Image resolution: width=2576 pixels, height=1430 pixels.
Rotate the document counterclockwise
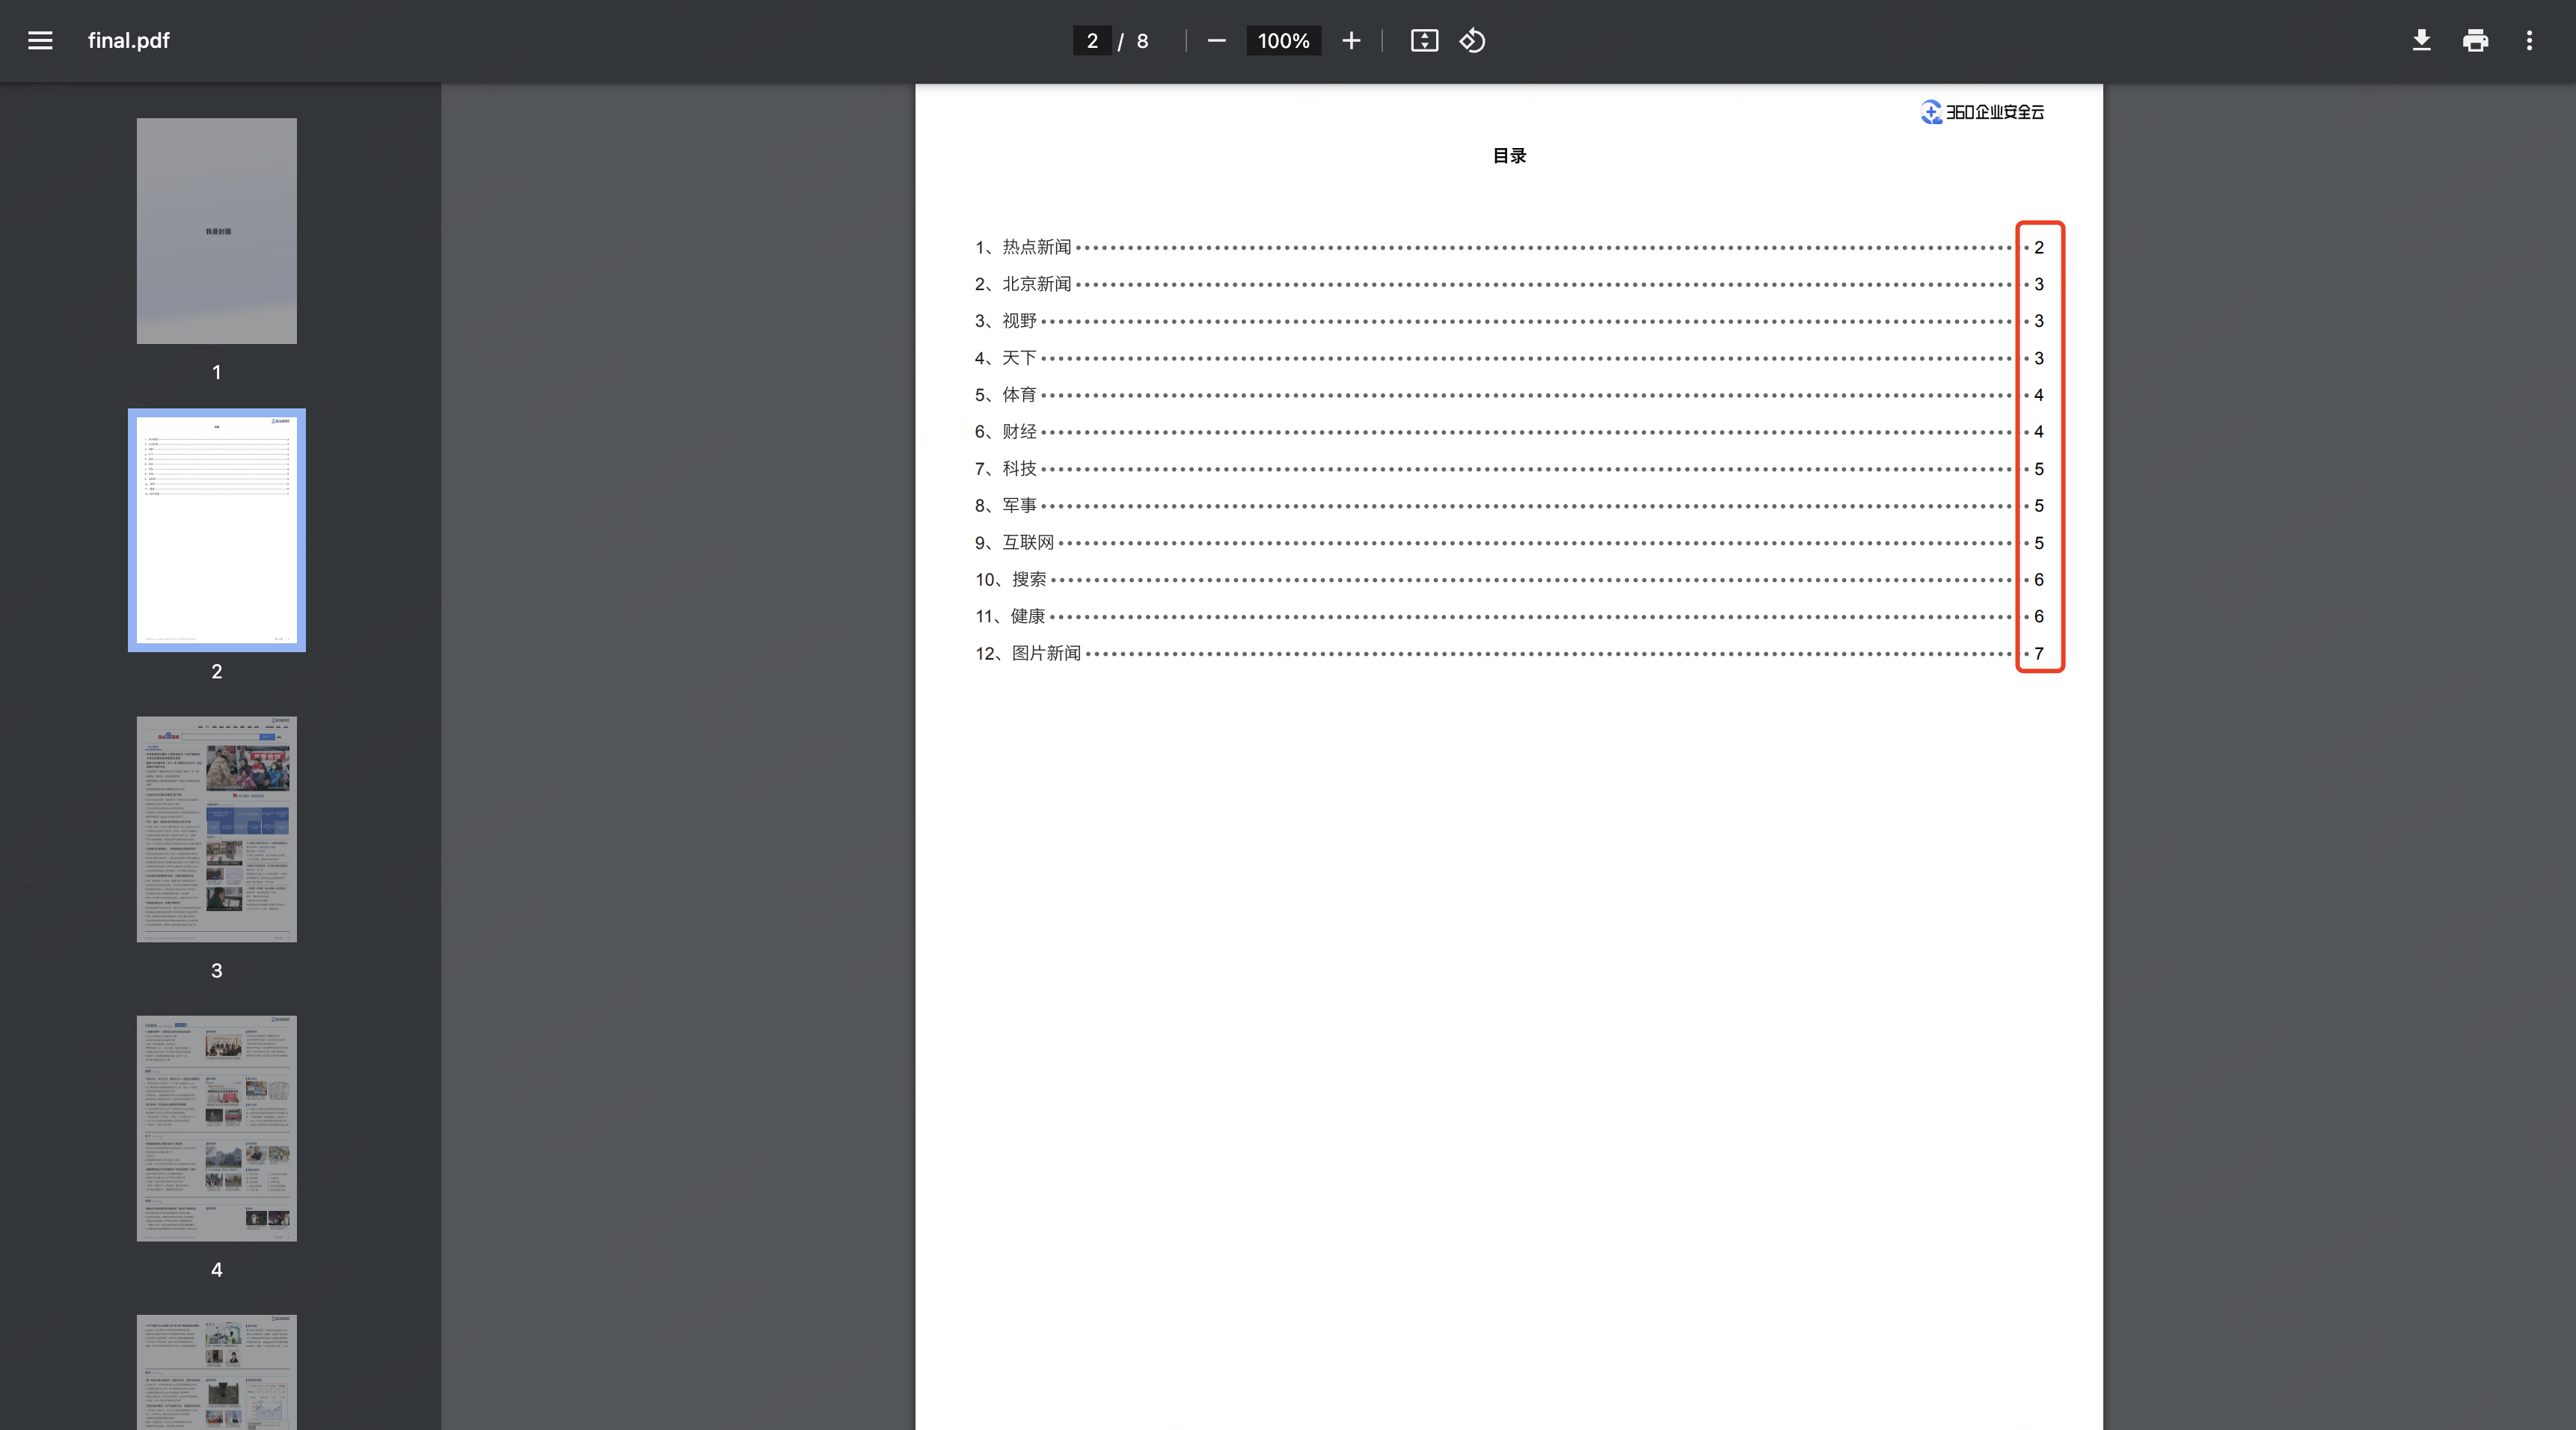point(1472,40)
